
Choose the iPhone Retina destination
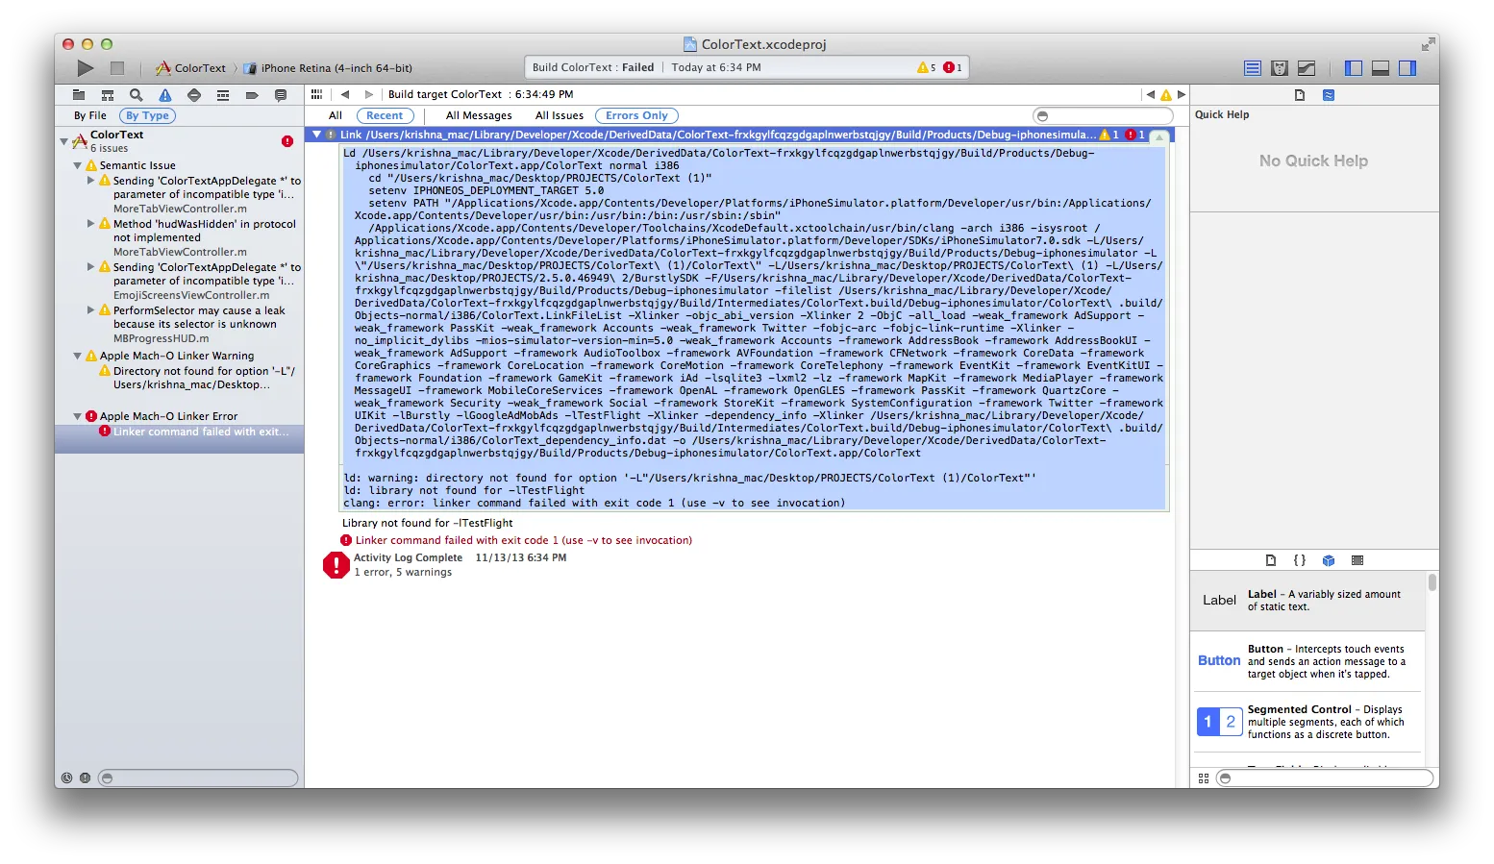pos(328,68)
